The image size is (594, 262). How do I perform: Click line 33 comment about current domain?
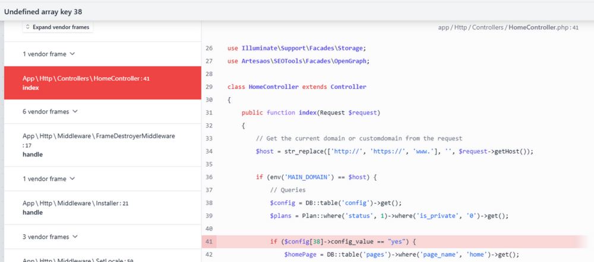point(359,138)
